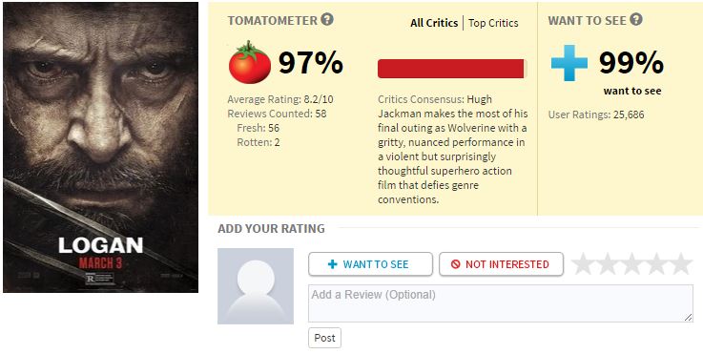Click the default user avatar image

pos(256,286)
